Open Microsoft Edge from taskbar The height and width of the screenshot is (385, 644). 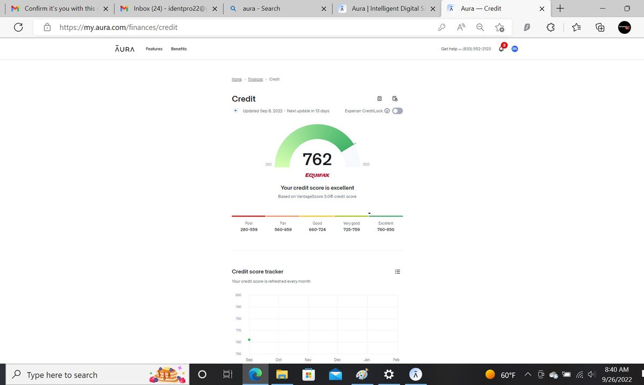[255, 375]
